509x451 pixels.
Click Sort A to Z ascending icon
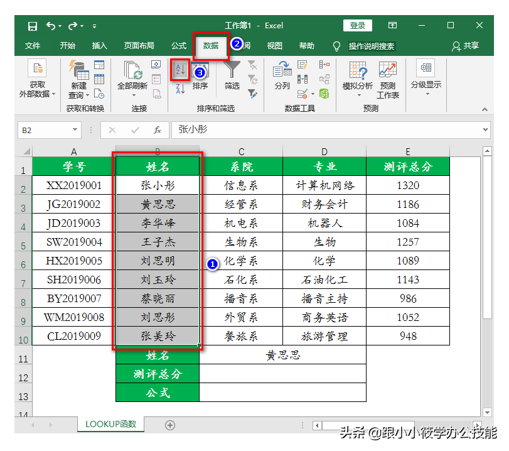180,70
